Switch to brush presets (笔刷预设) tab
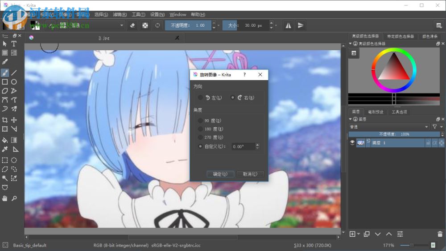446x251 pixels. coord(376,112)
